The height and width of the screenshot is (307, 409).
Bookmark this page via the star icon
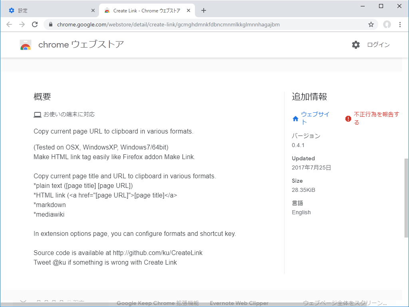point(371,24)
